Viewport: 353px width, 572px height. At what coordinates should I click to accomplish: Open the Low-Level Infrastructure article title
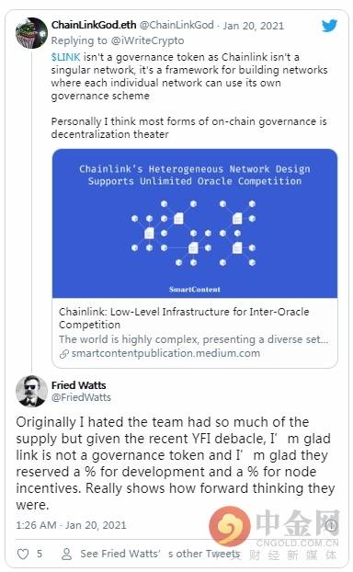[x=184, y=318]
